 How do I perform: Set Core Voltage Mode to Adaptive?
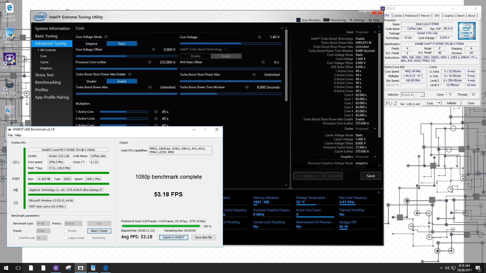91,43
